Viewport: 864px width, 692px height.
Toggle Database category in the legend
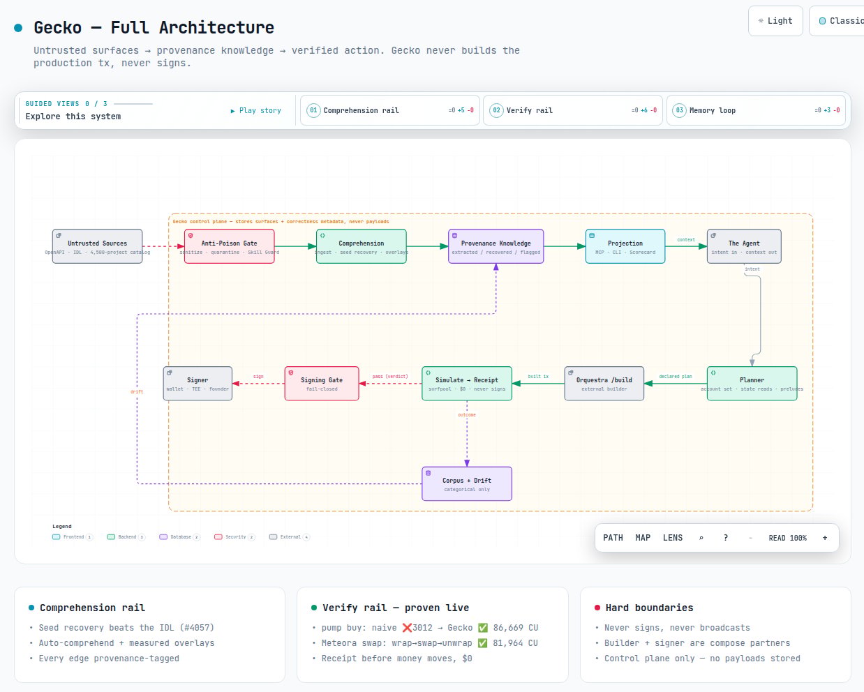(x=180, y=537)
